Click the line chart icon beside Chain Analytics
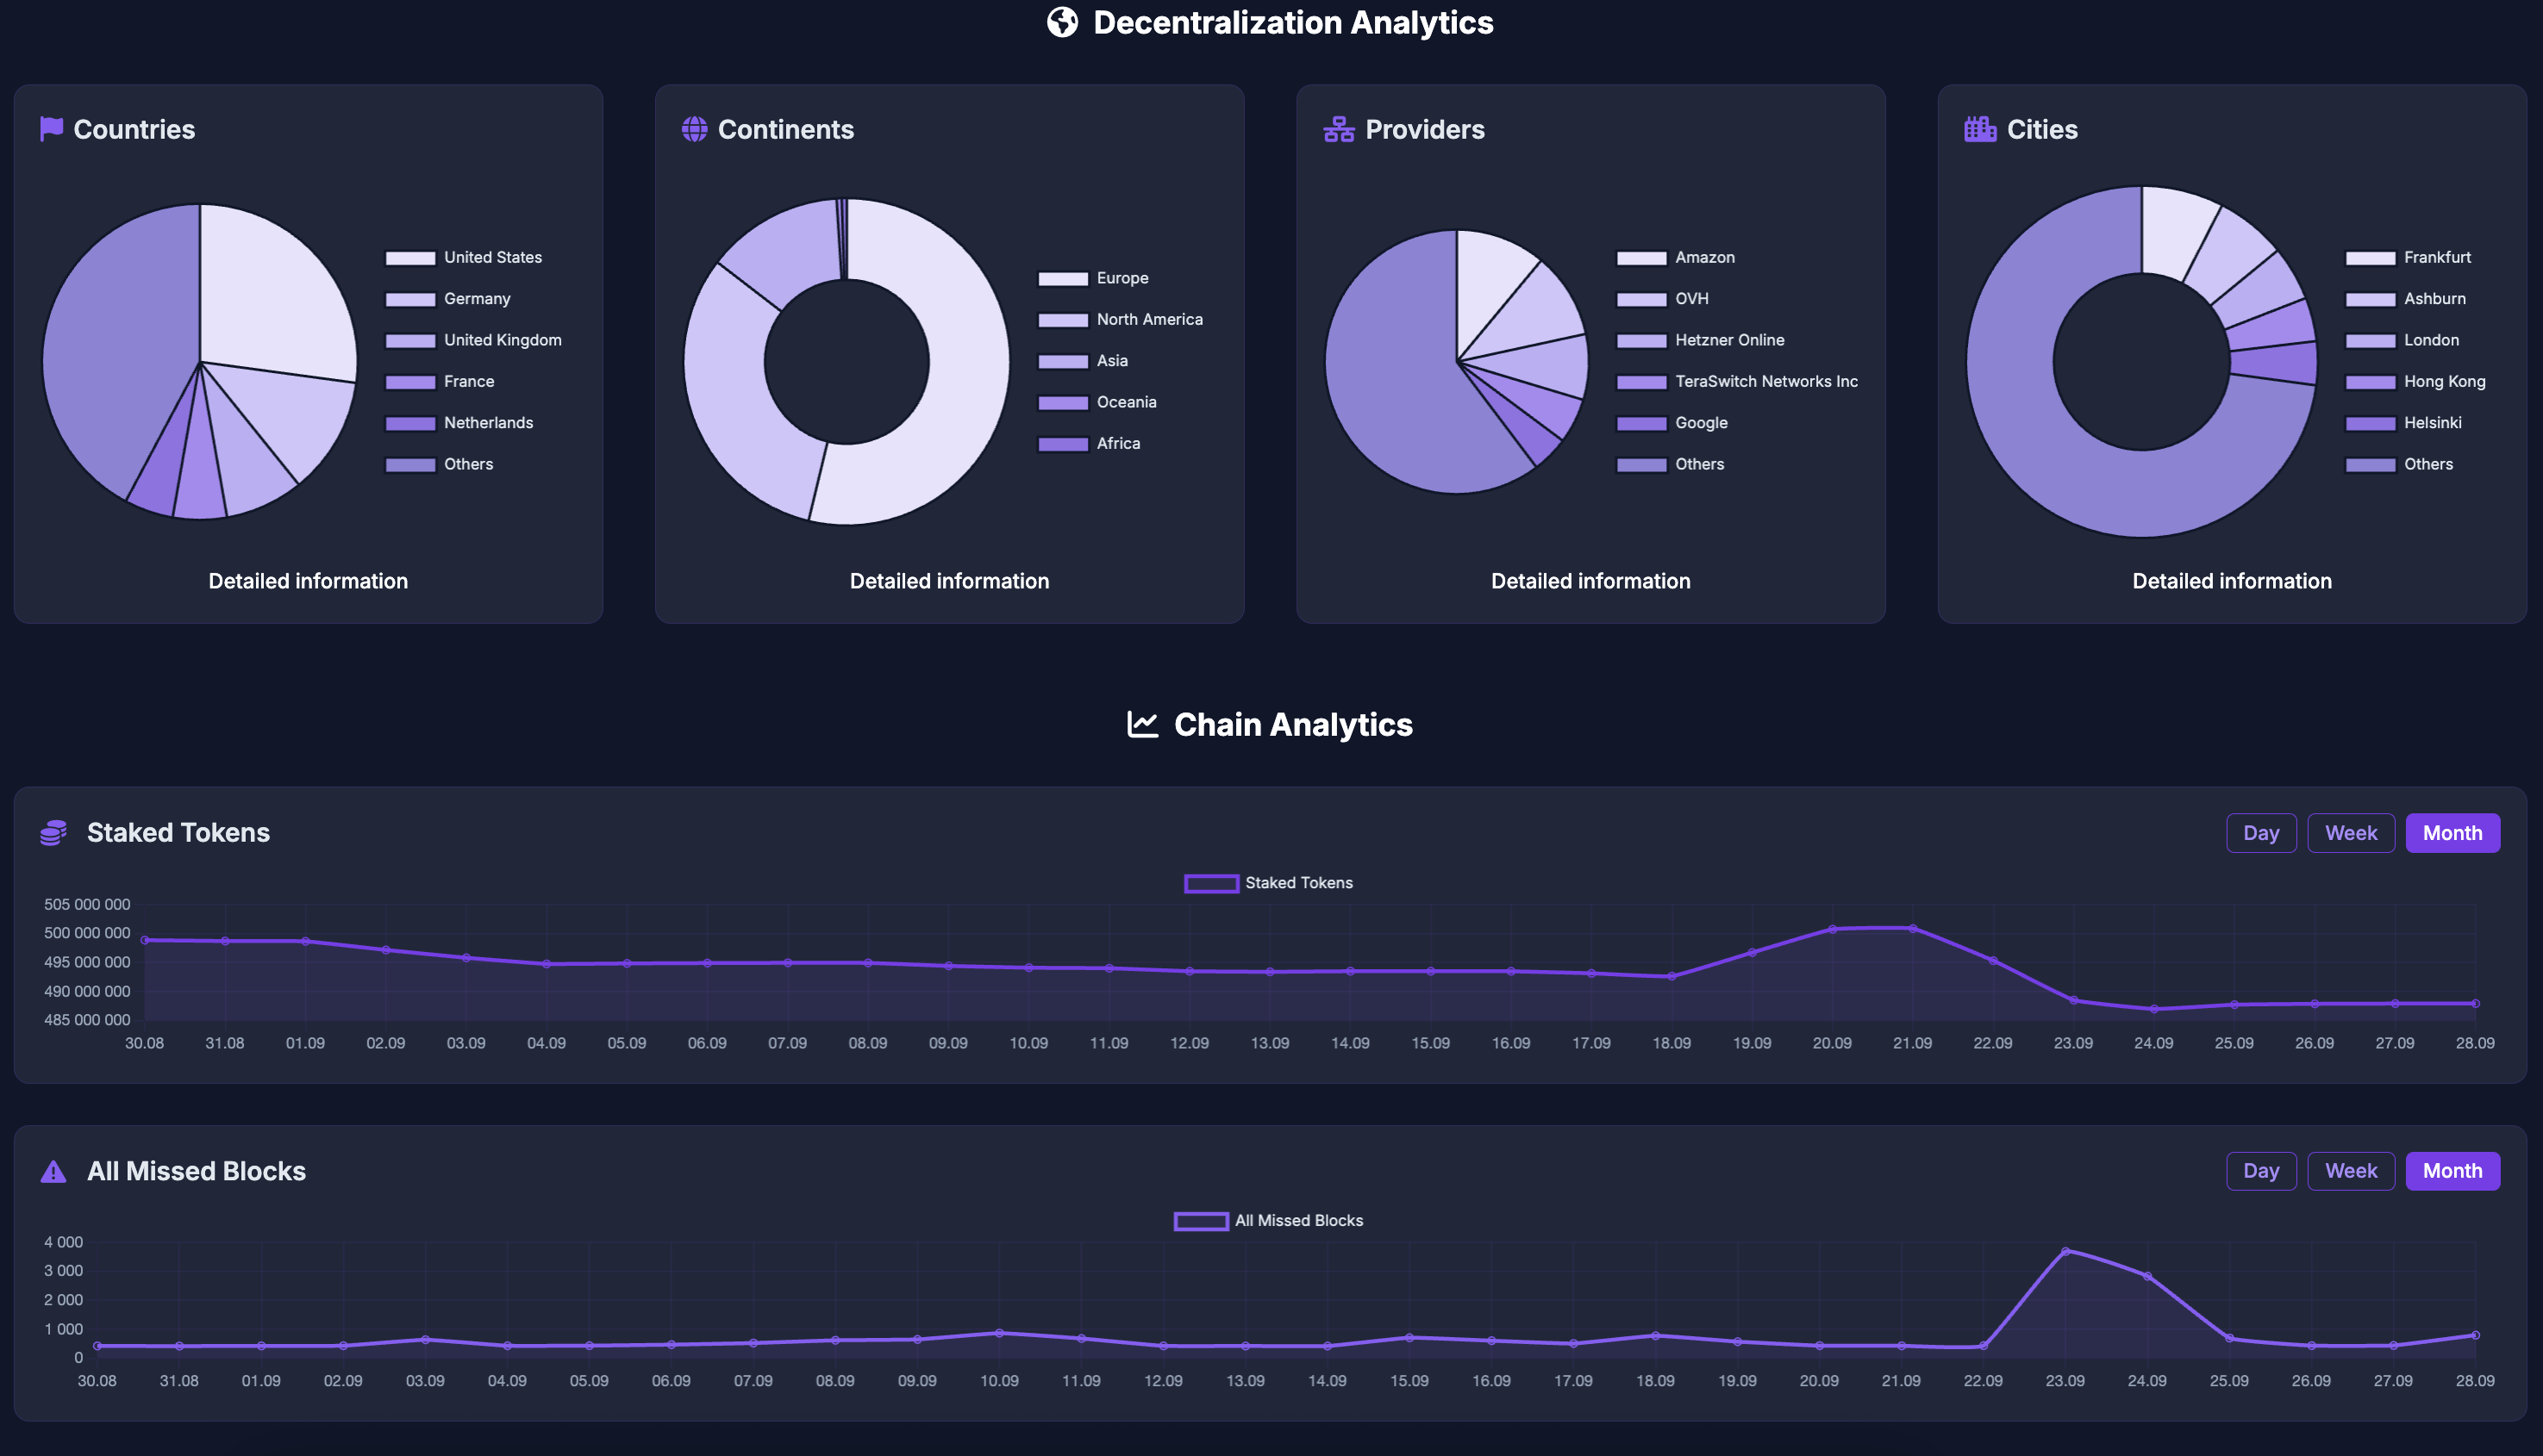Screen dimensions: 2543x1456 click(x=1142, y=724)
